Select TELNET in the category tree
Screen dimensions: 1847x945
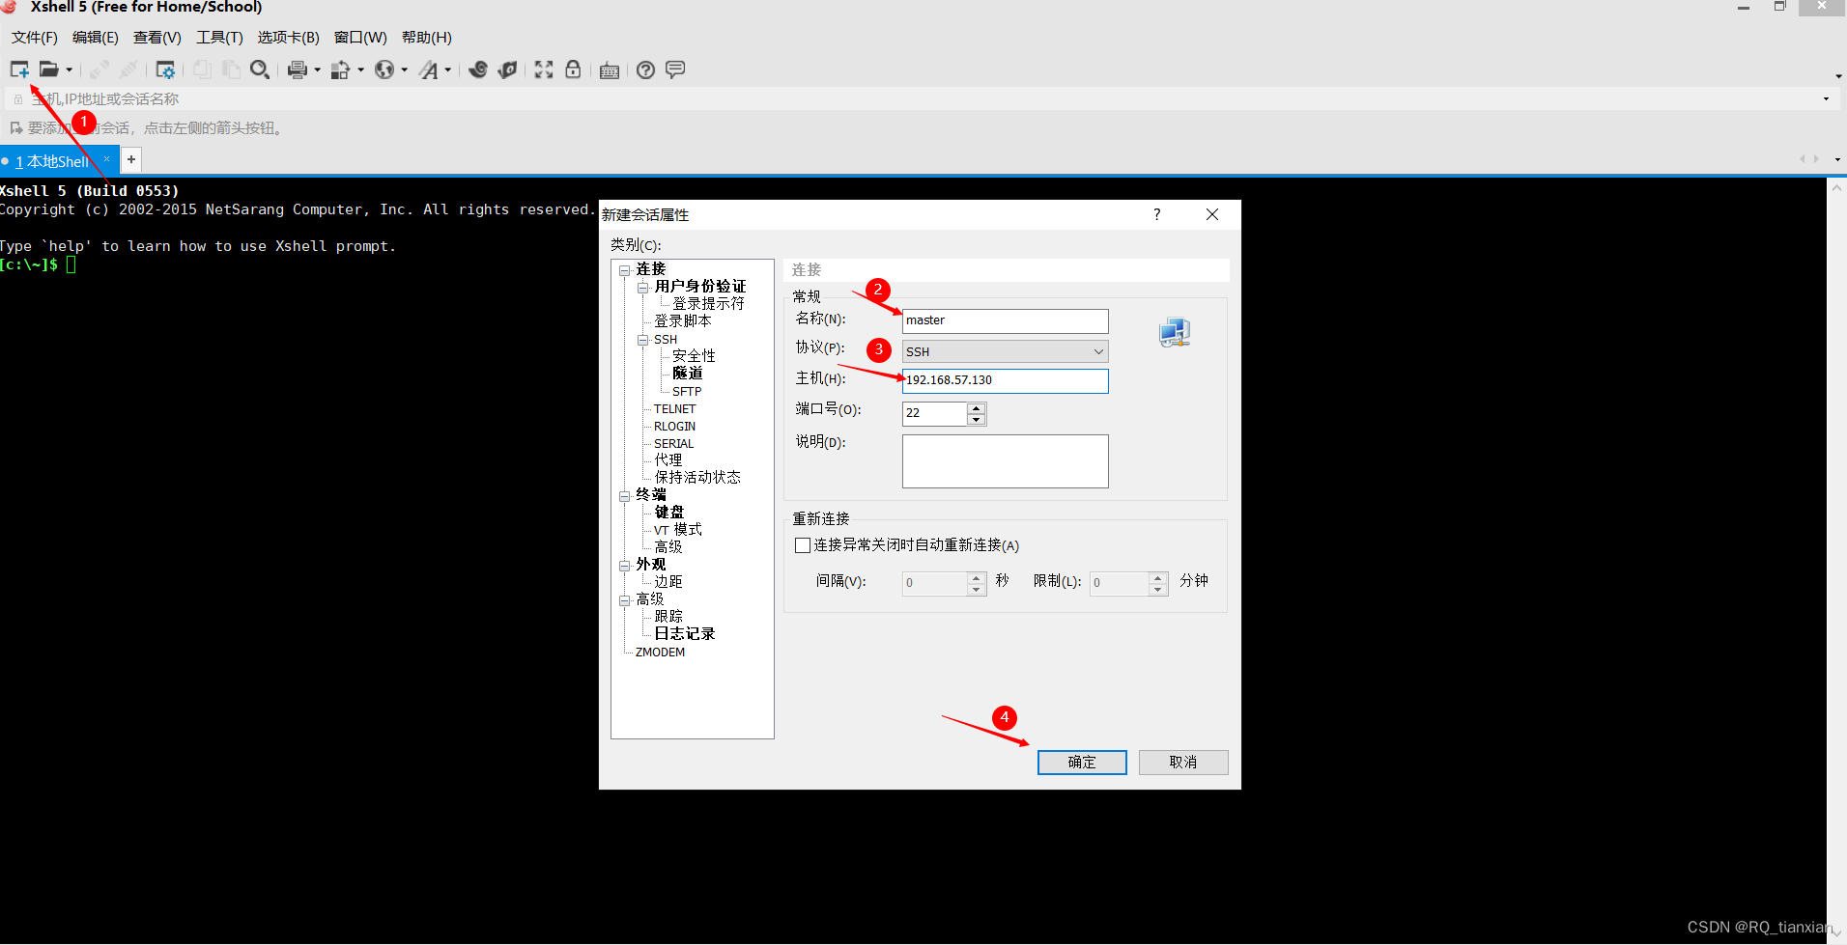tap(674, 409)
